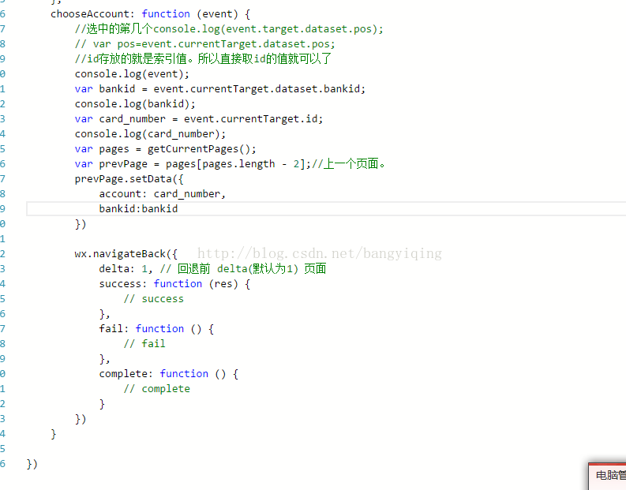Click the Chinese comment about id storing index
626x490 pixels.
(x=203, y=59)
